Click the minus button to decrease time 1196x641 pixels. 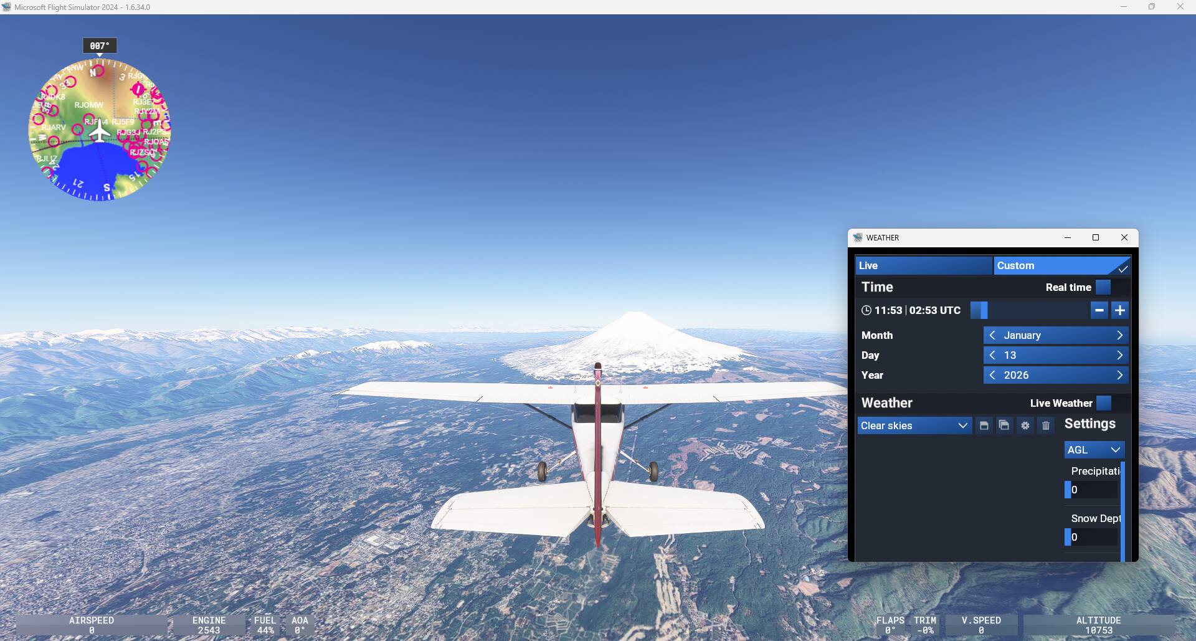pyautogui.click(x=1099, y=310)
